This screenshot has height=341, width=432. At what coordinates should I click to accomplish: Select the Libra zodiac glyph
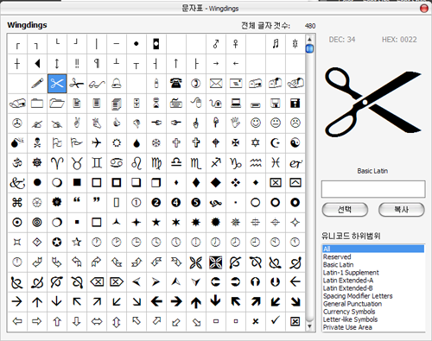click(x=176, y=163)
